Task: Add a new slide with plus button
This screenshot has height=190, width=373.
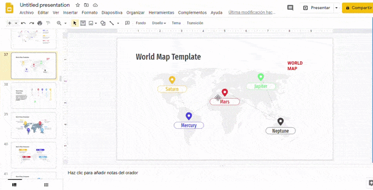Action: click(x=10, y=23)
